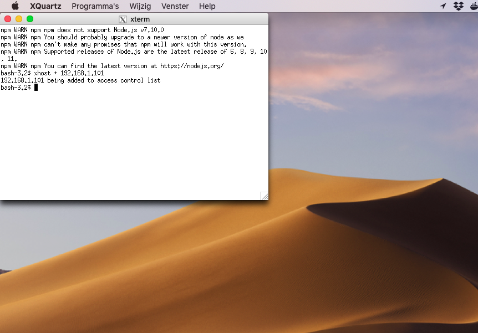Open the Wijzig menu
The image size is (478, 333).
(140, 6)
